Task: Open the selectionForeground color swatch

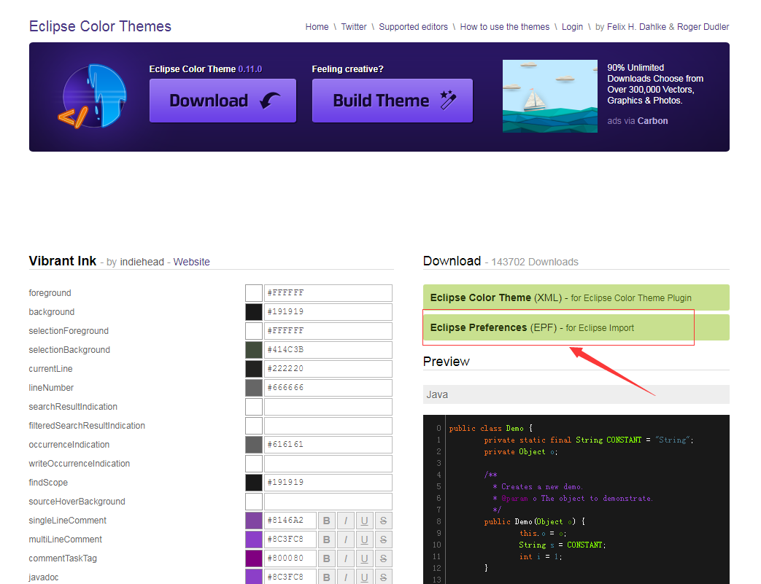Action: coord(254,331)
